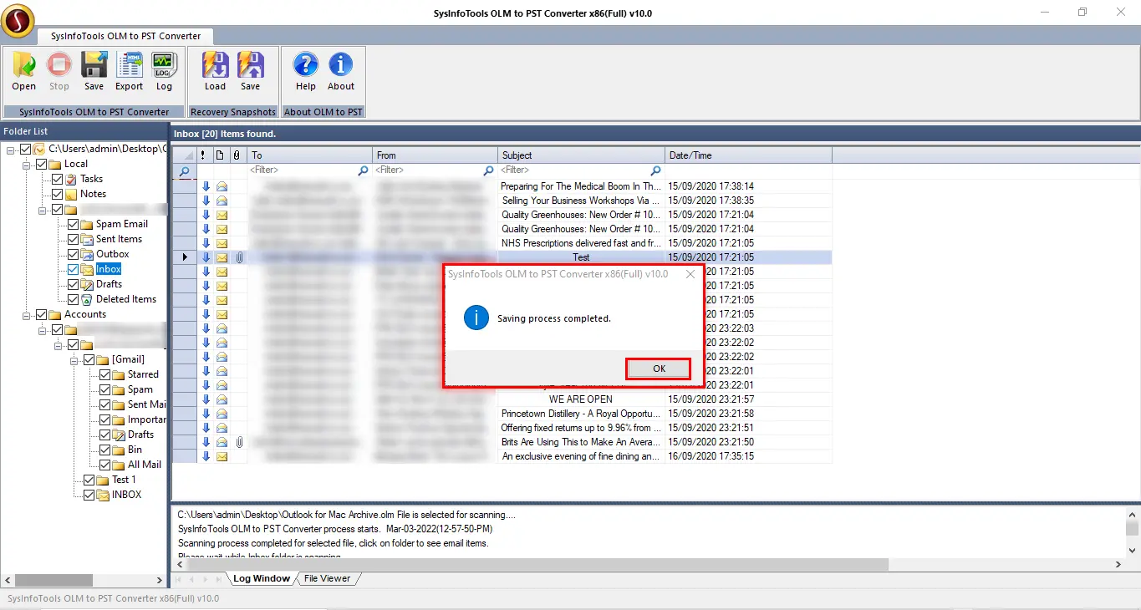Viewport: 1141px width, 610px height.
Task: Toggle the Test 1 folder checkbox
Action: [89, 480]
